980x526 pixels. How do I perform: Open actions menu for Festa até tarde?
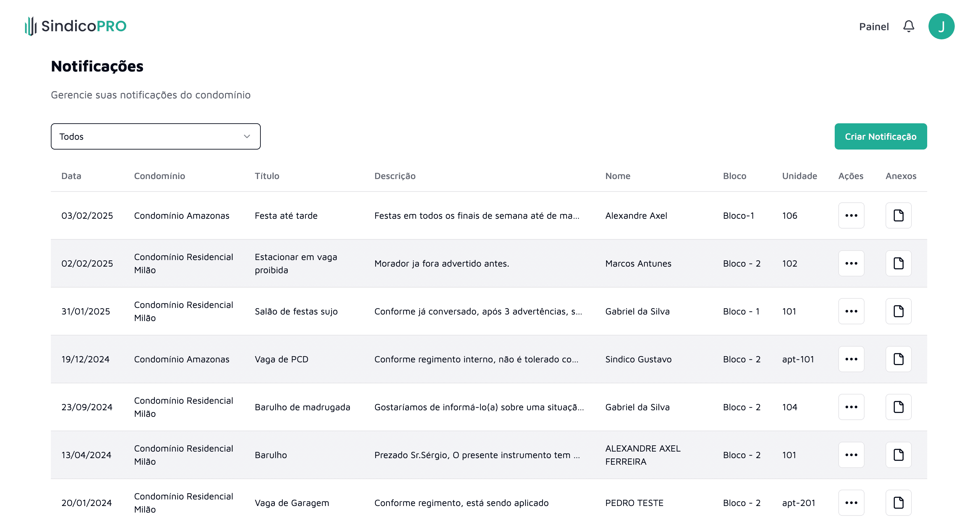click(851, 215)
